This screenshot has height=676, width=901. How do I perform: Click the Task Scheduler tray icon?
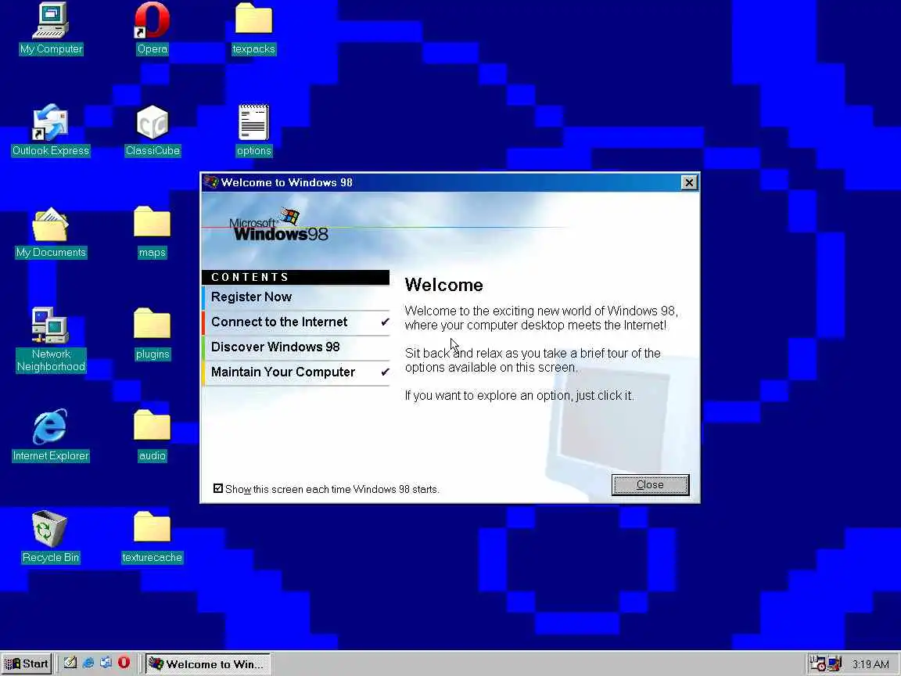pyautogui.click(x=817, y=663)
